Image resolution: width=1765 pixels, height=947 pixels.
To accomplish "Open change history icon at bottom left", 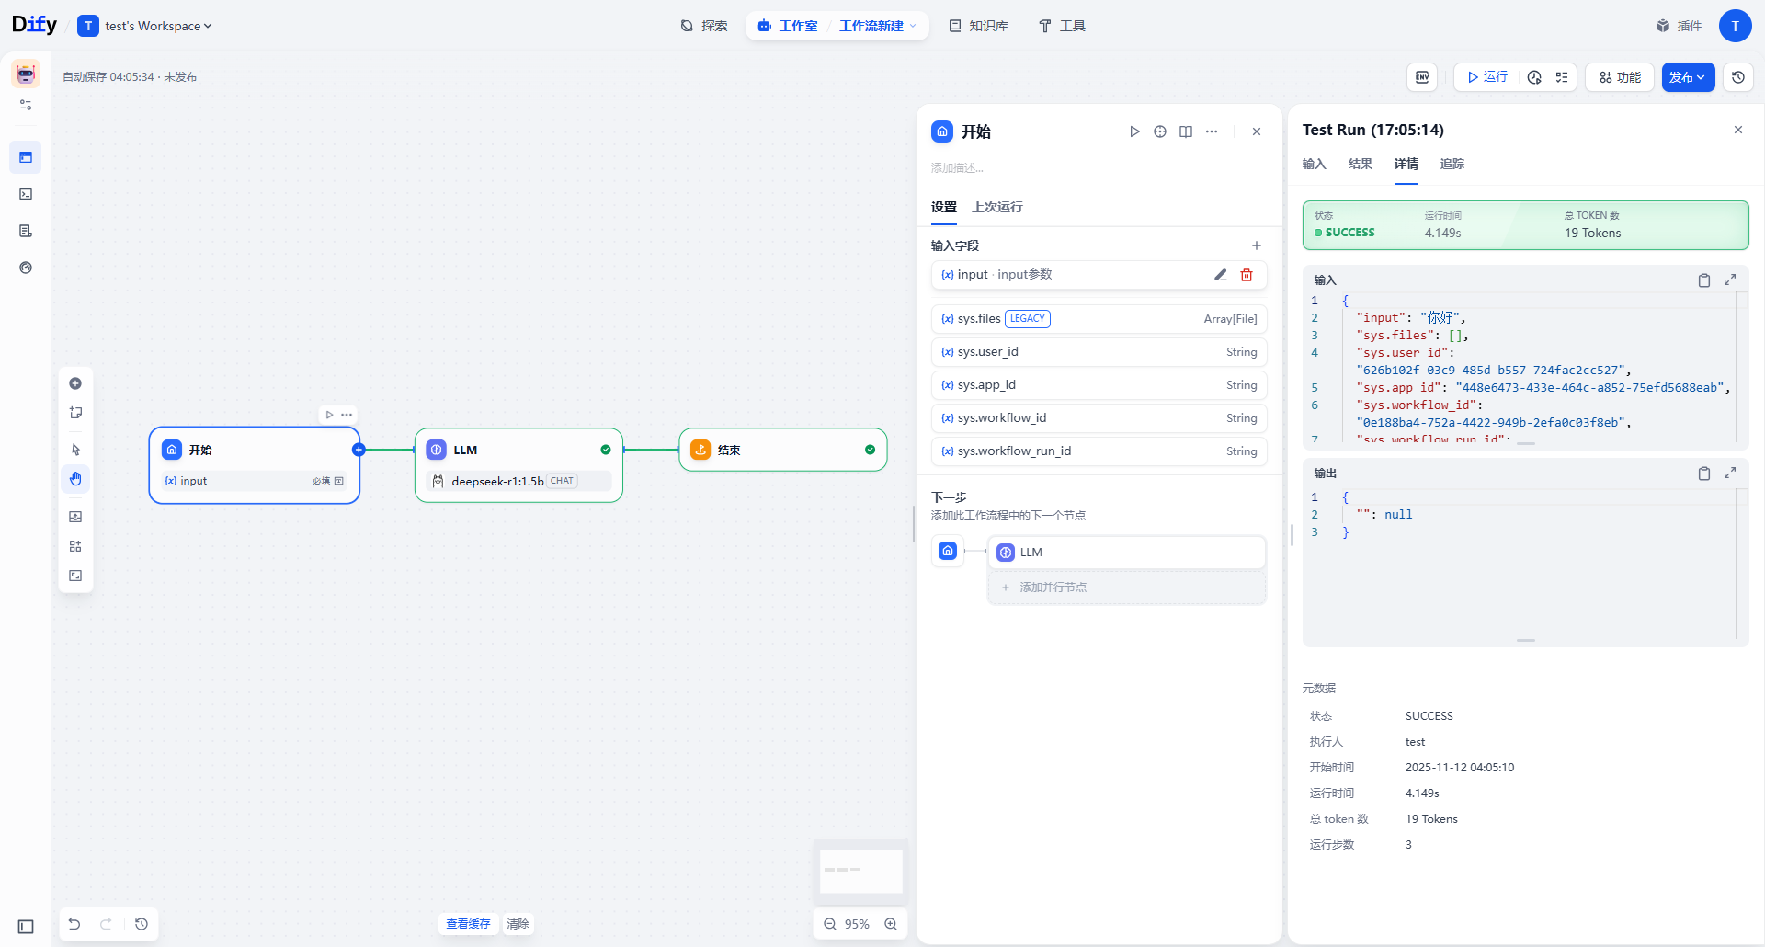I will coord(142,924).
